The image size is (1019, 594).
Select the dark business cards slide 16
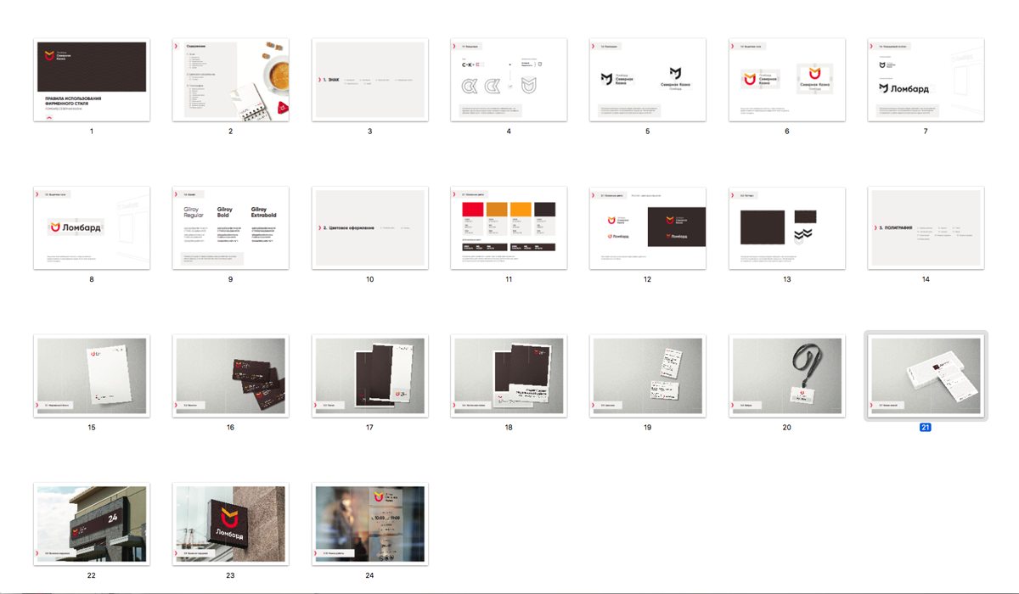click(x=230, y=376)
